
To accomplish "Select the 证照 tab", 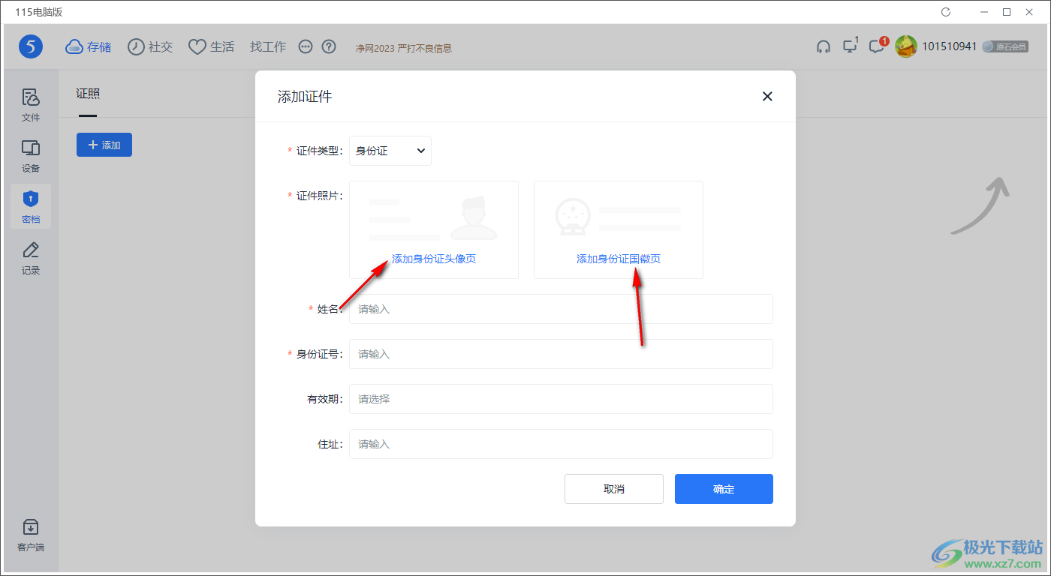I will click(x=88, y=94).
